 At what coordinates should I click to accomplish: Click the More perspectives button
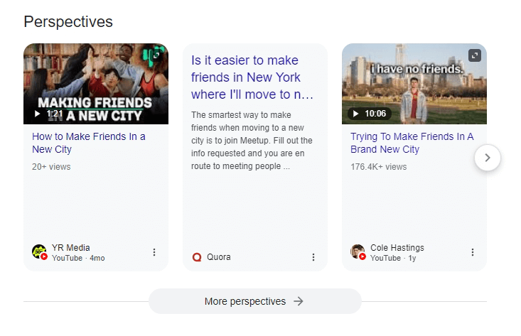(x=255, y=301)
